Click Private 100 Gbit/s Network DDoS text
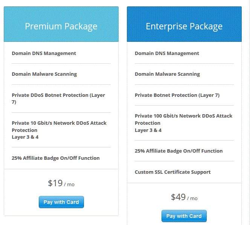This screenshot has height=225, width=250. click(183, 116)
